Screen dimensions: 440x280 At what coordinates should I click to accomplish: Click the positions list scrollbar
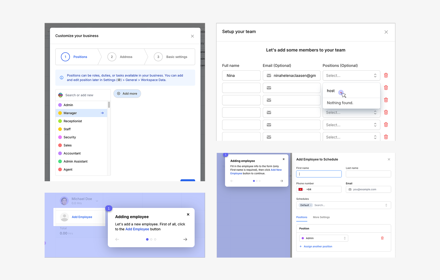[x=109, y=105]
